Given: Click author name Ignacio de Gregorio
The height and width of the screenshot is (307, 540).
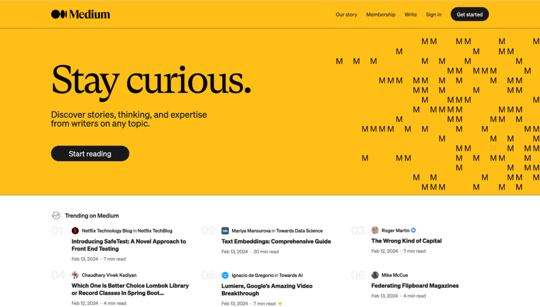Looking at the screenshot, I should click(x=253, y=275).
